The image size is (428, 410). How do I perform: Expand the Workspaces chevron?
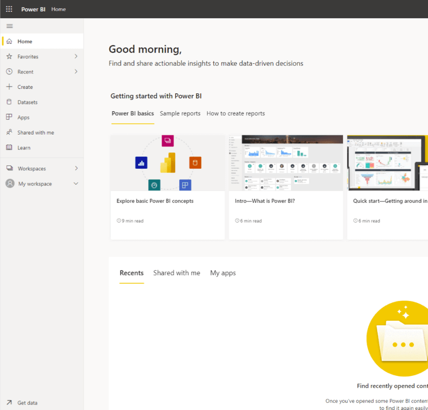pos(76,168)
